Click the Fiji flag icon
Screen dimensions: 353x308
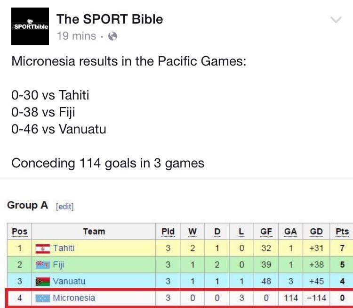(x=42, y=265)
